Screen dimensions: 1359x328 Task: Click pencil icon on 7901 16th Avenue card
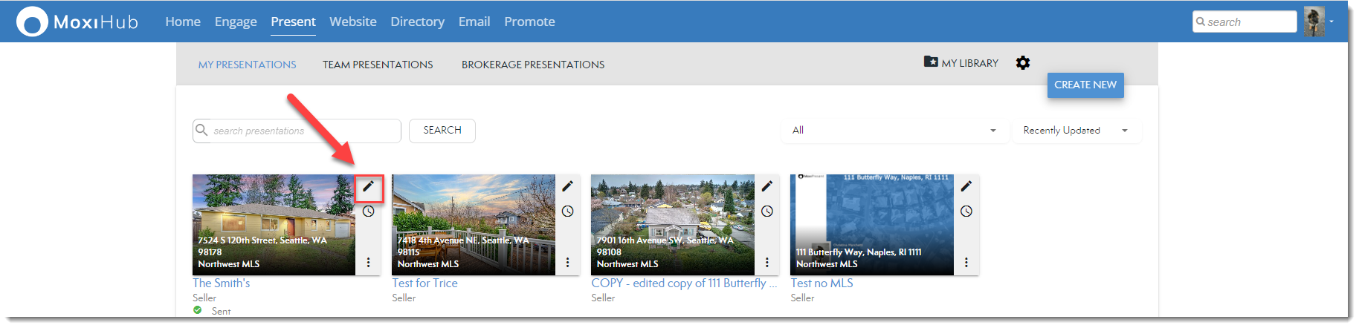click(766, 187)
